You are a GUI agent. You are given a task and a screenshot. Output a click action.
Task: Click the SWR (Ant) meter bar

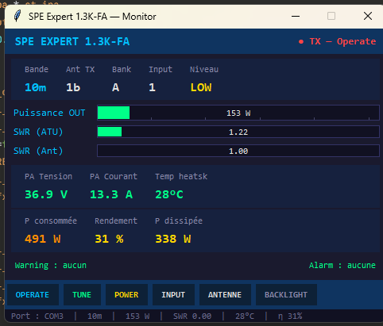point(238,151)
